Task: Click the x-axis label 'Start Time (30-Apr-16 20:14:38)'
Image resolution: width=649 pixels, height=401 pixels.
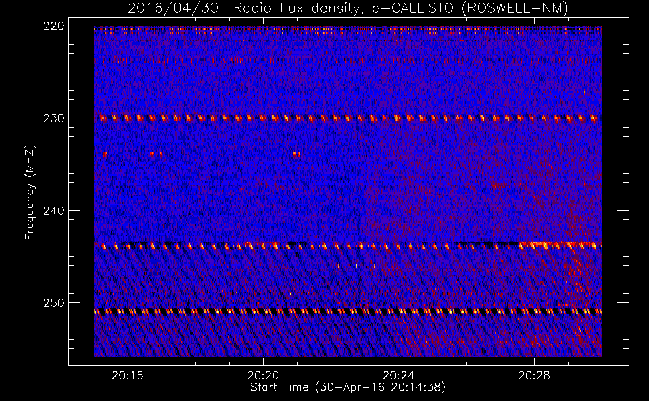Action: coord(348,387)
